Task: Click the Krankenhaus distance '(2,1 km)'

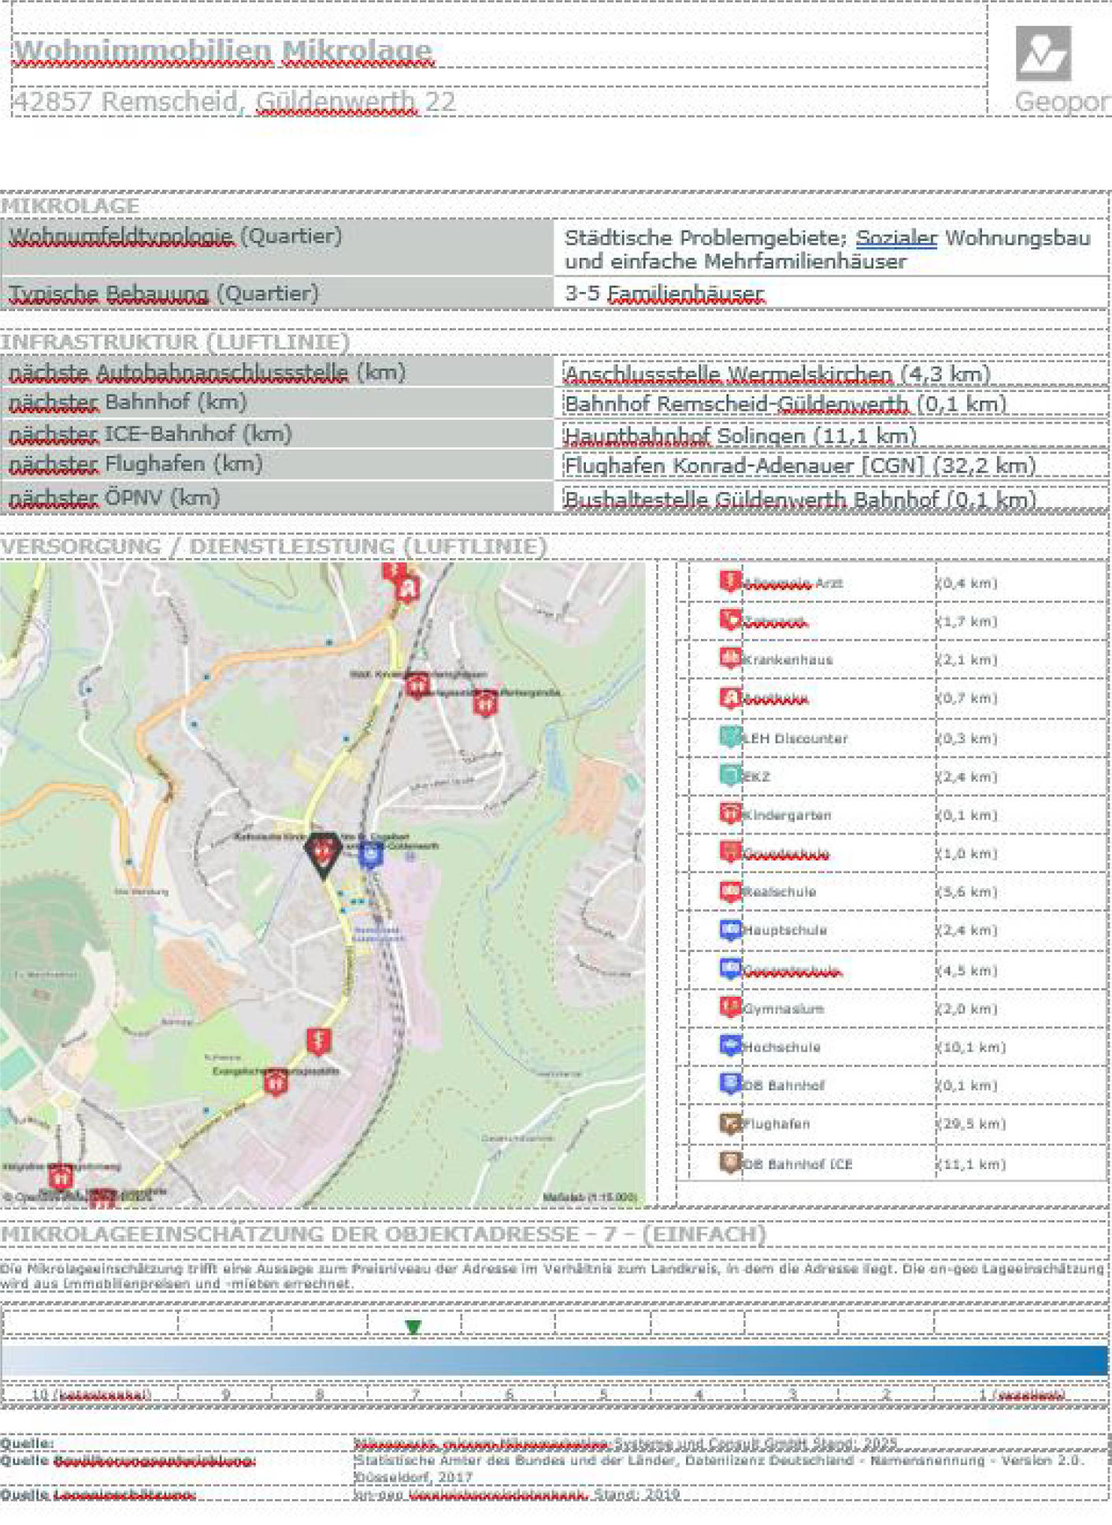Action: [x=966, y=659]
